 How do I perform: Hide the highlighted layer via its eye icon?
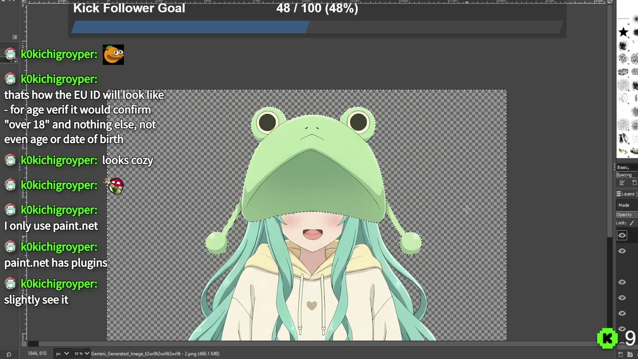(x=622, y=235)
